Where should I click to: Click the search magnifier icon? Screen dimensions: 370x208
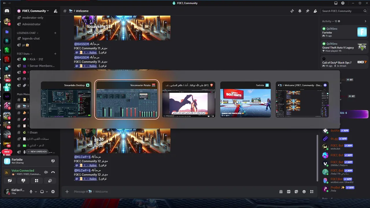(365, 11)
